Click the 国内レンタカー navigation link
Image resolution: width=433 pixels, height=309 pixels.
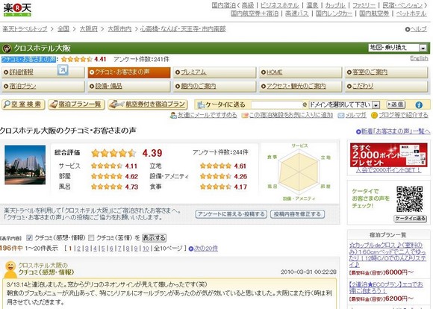point(334,13)
